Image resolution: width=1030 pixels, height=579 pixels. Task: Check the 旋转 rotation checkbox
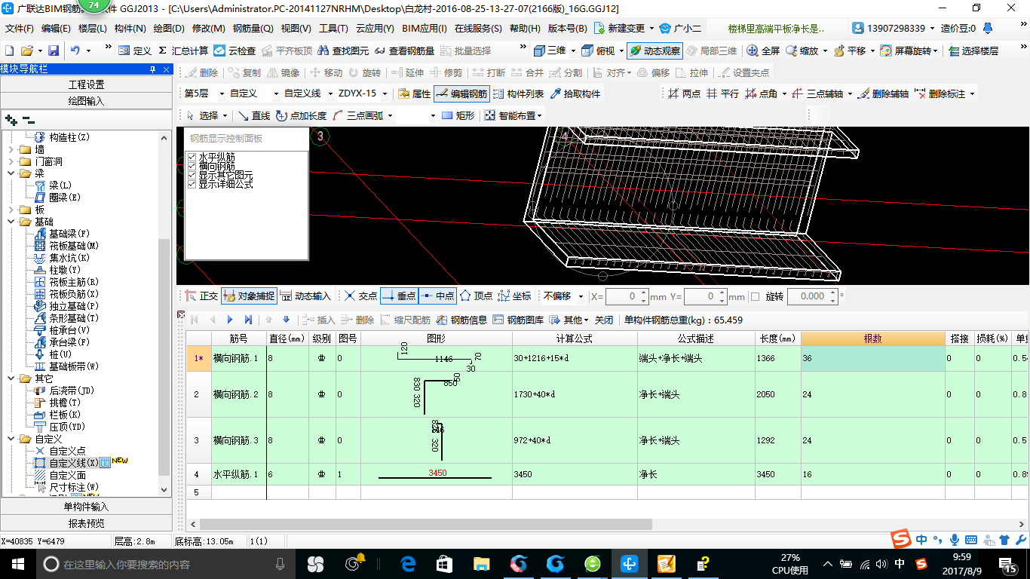point(756,296)
